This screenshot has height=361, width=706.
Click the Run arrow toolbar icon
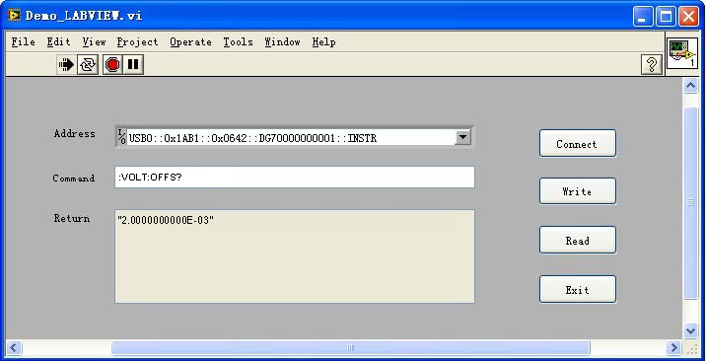coord(66,65)
